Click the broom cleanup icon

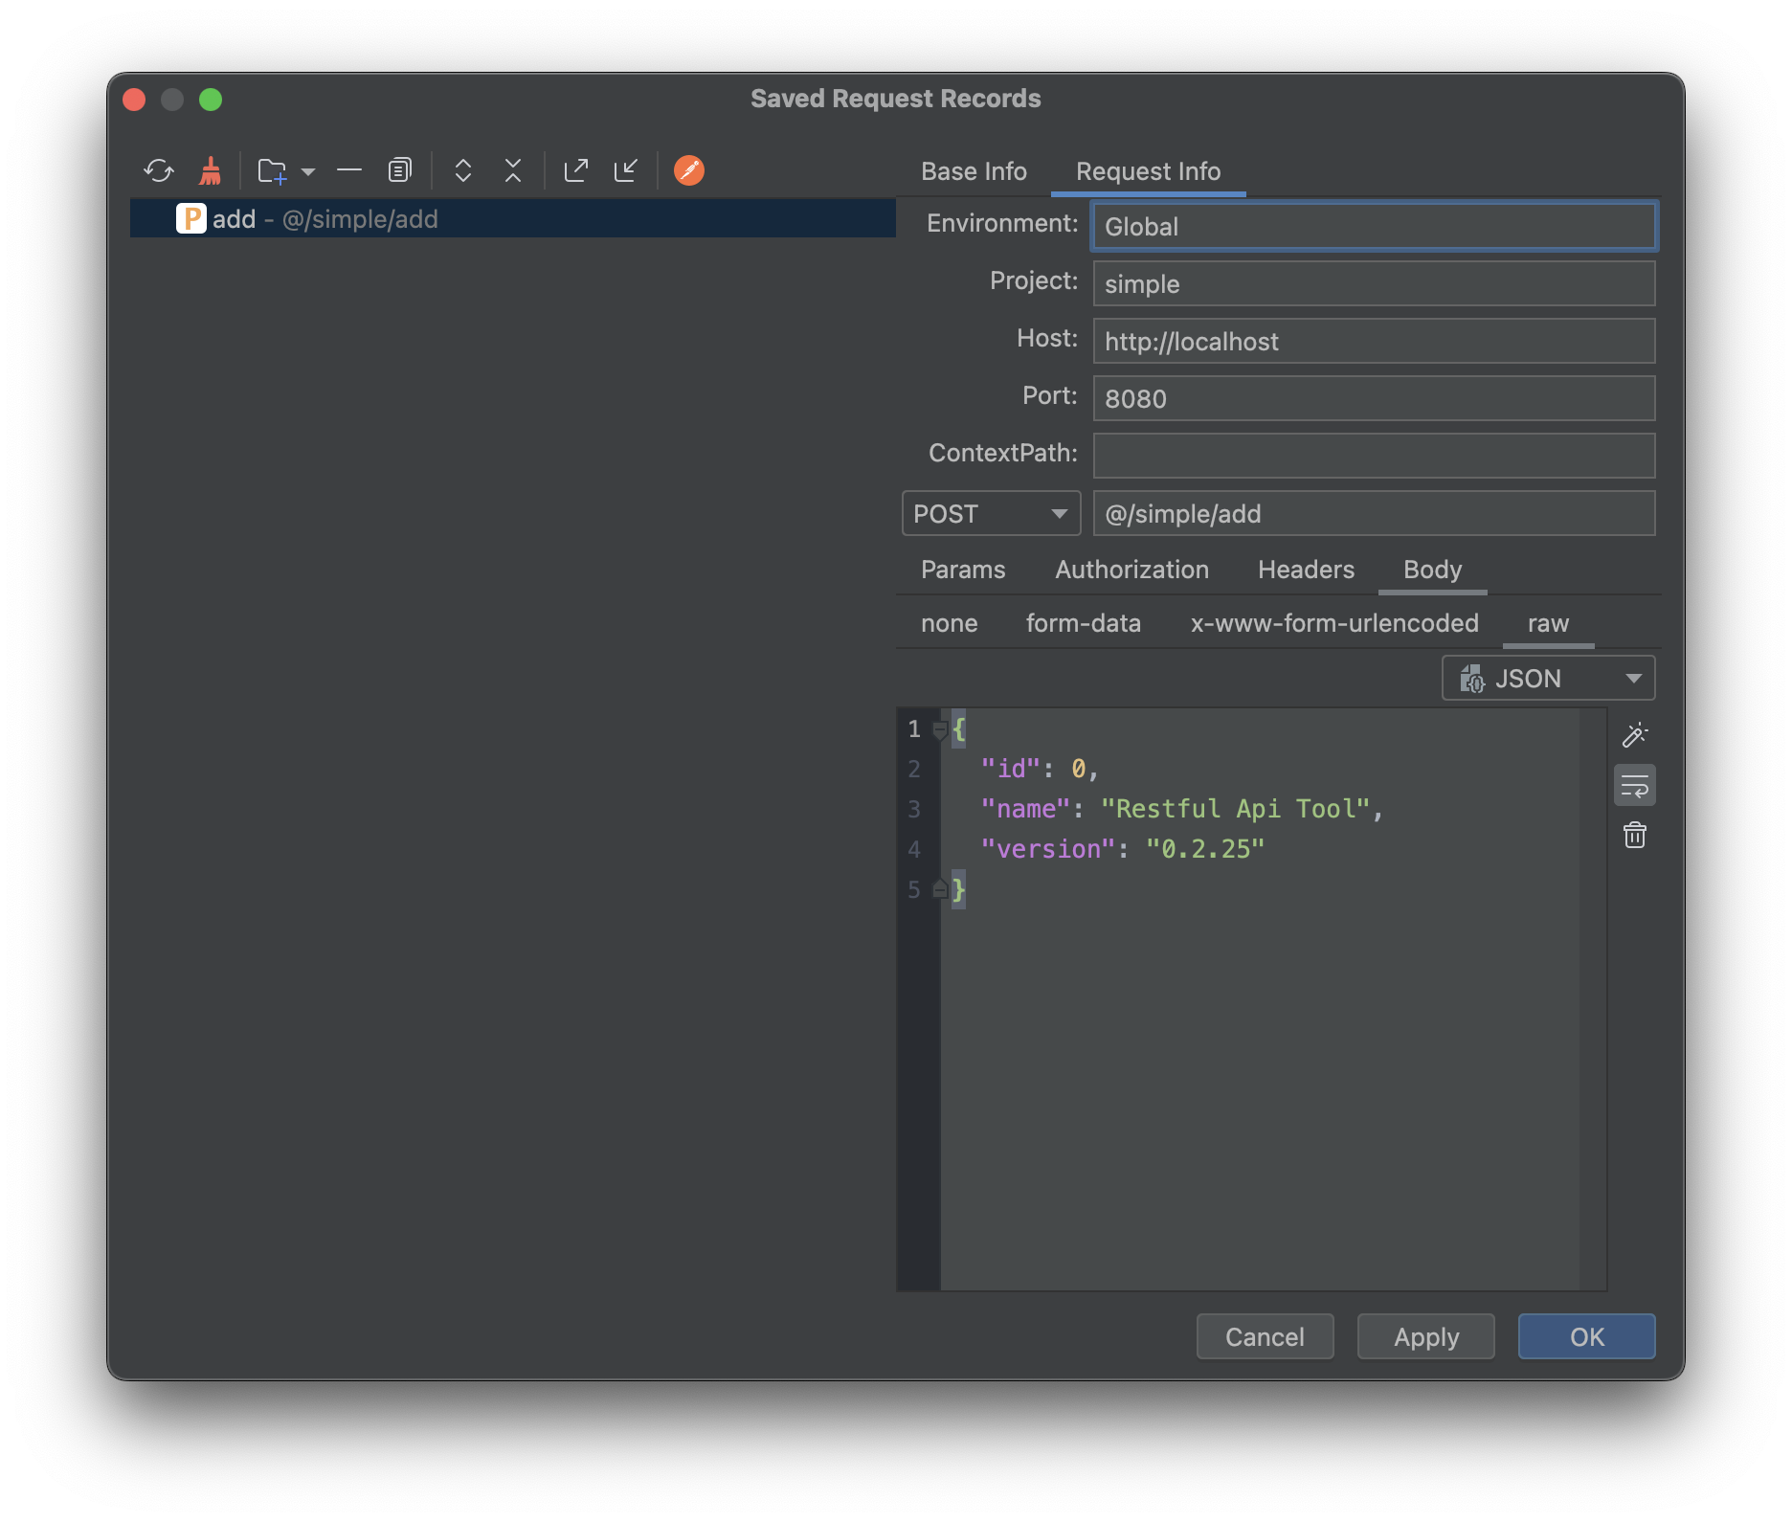click(x=210, y=170)
